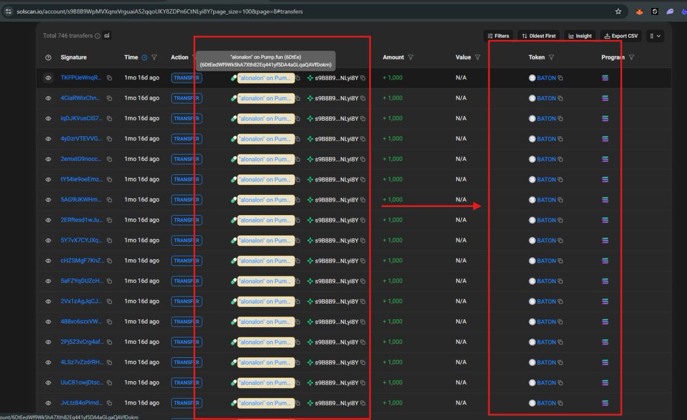Open the Program column filter
687x420 pixels.
click(x=631, y=57)
